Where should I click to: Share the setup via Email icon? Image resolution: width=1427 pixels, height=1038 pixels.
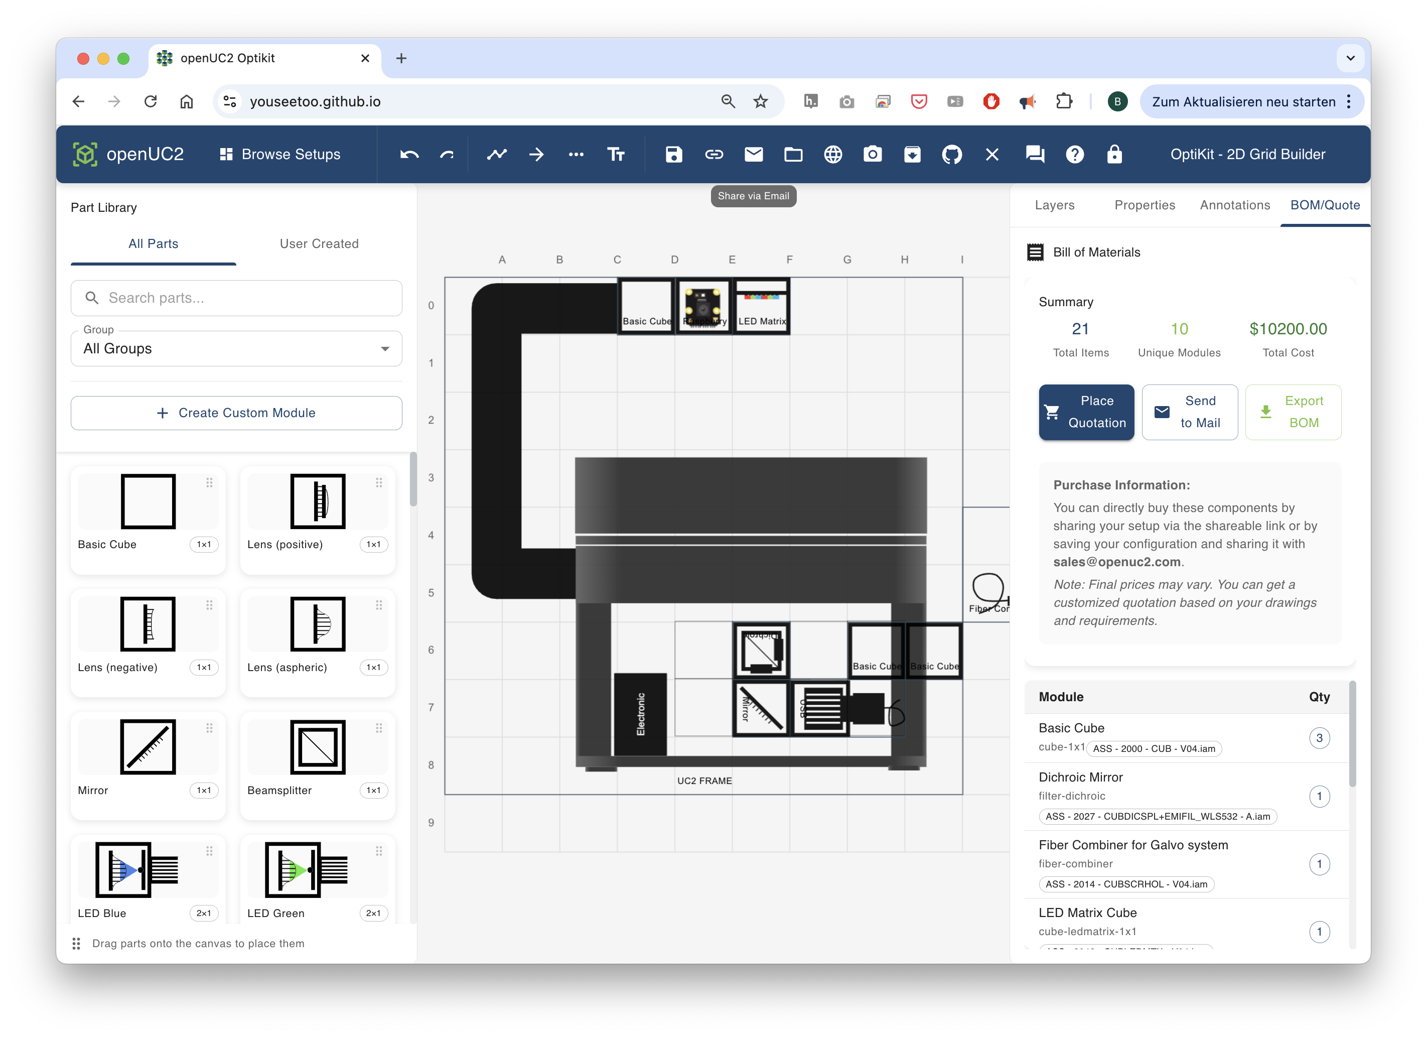point(753,154)
